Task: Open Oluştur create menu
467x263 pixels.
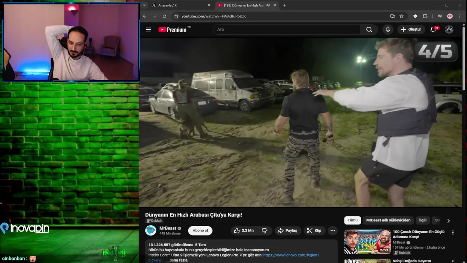Action: click(x=411, y=30)
